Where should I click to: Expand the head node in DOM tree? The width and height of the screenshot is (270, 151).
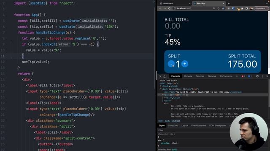tap(161, 86)
